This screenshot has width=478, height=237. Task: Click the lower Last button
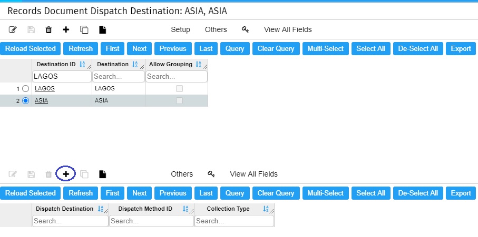pyautogui.click(x=206, y=193)
